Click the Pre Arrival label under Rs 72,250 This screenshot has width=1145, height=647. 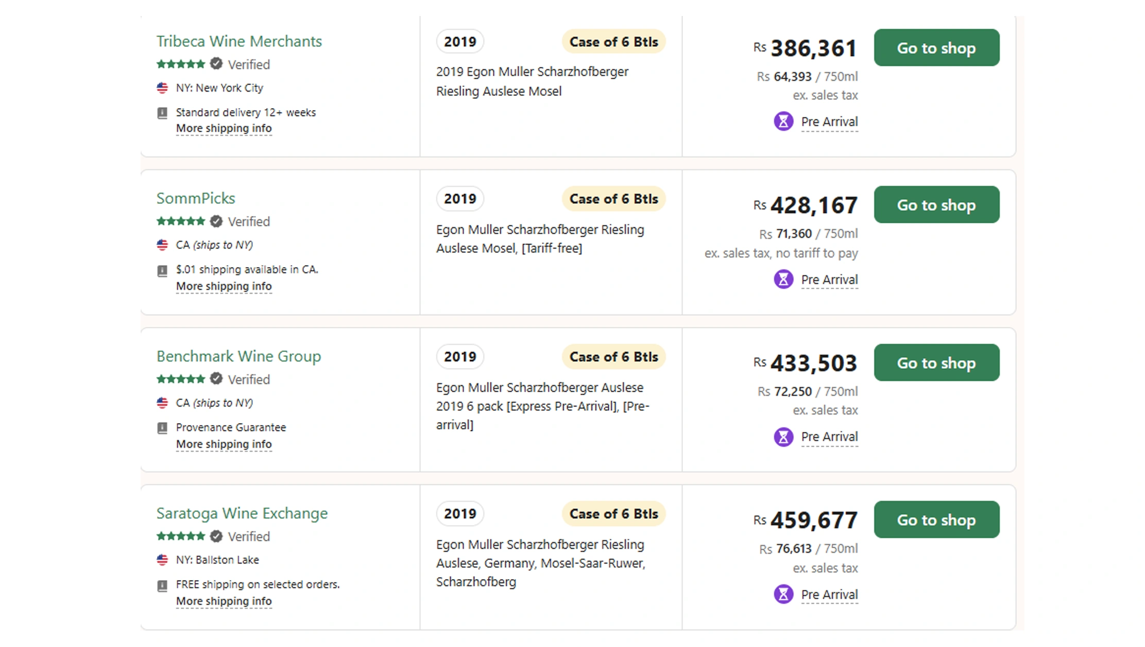pos(829,437)
